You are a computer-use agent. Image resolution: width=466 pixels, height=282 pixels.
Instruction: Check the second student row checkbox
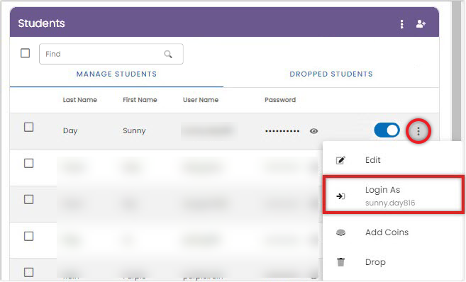pyautogui.click(x=28, y=163)
